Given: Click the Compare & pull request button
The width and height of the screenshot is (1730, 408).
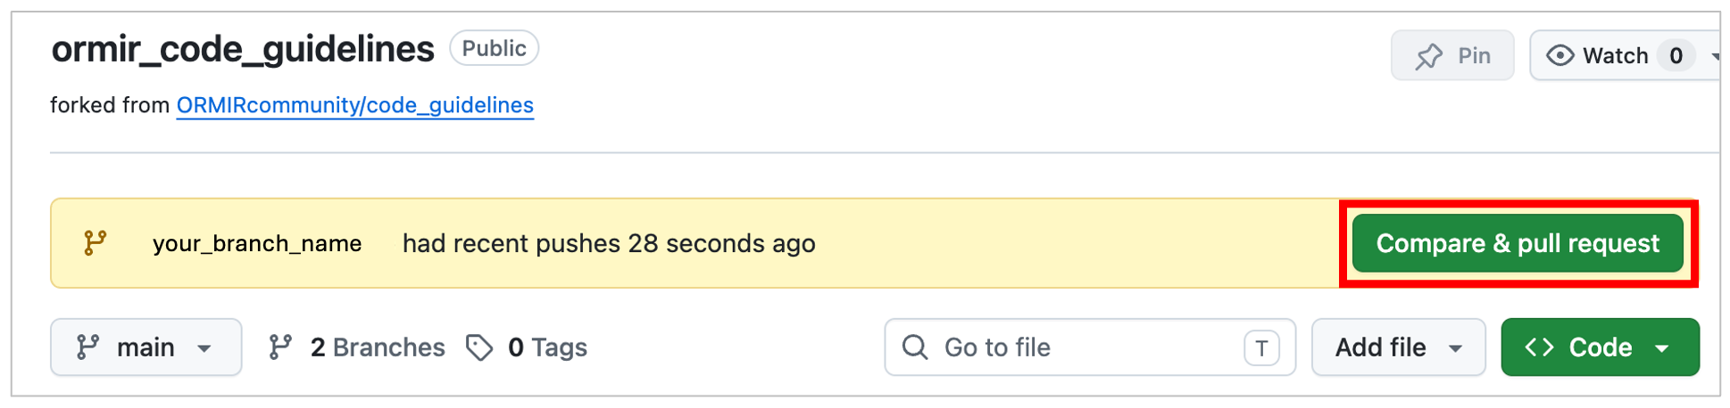Looking at the screenshot, I should [x=1518, y=243].
